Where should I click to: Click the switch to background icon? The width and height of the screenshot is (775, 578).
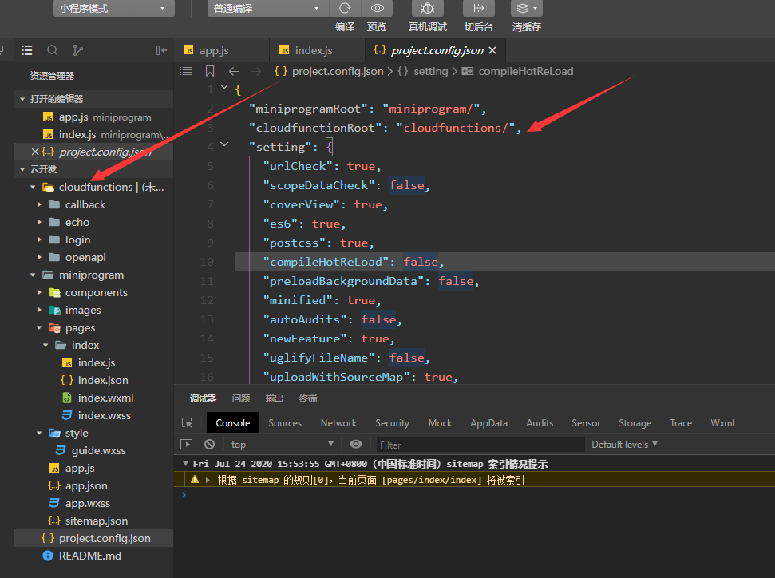[478, 8]
